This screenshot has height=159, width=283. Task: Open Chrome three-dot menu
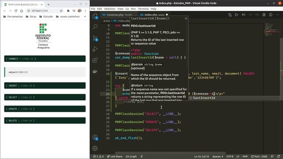coord(85,11)
